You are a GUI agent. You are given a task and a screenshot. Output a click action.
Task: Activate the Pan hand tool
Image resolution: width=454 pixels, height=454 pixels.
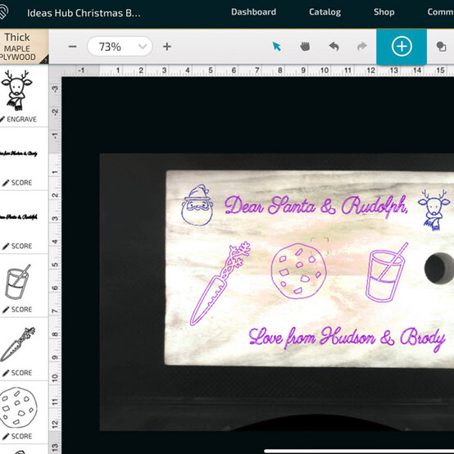pos(305,47)
